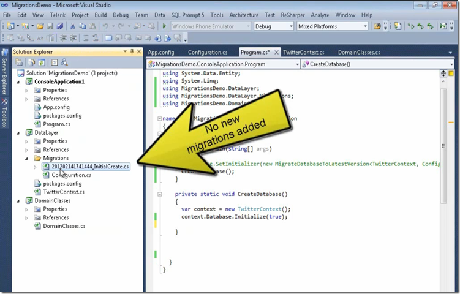
Task: Click Show All Files in Solution Explorer toolbar
Action: point(32,62)
